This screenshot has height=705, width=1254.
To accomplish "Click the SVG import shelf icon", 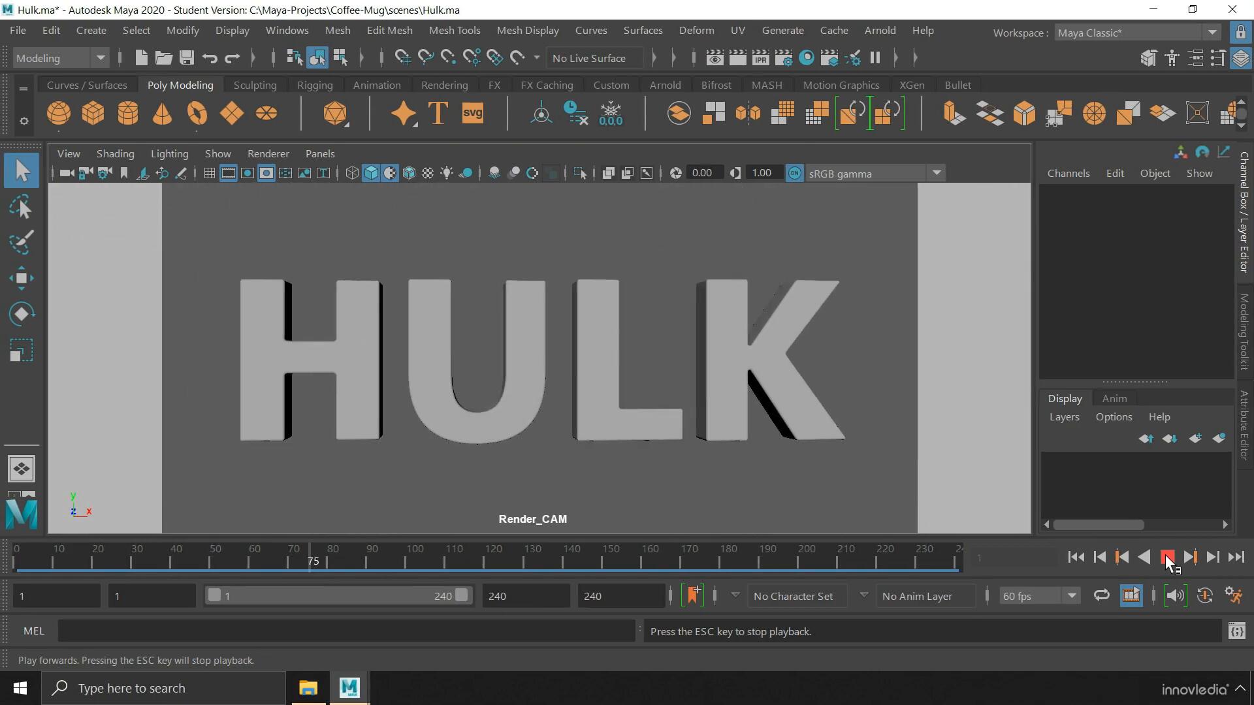I will point(472,114).
